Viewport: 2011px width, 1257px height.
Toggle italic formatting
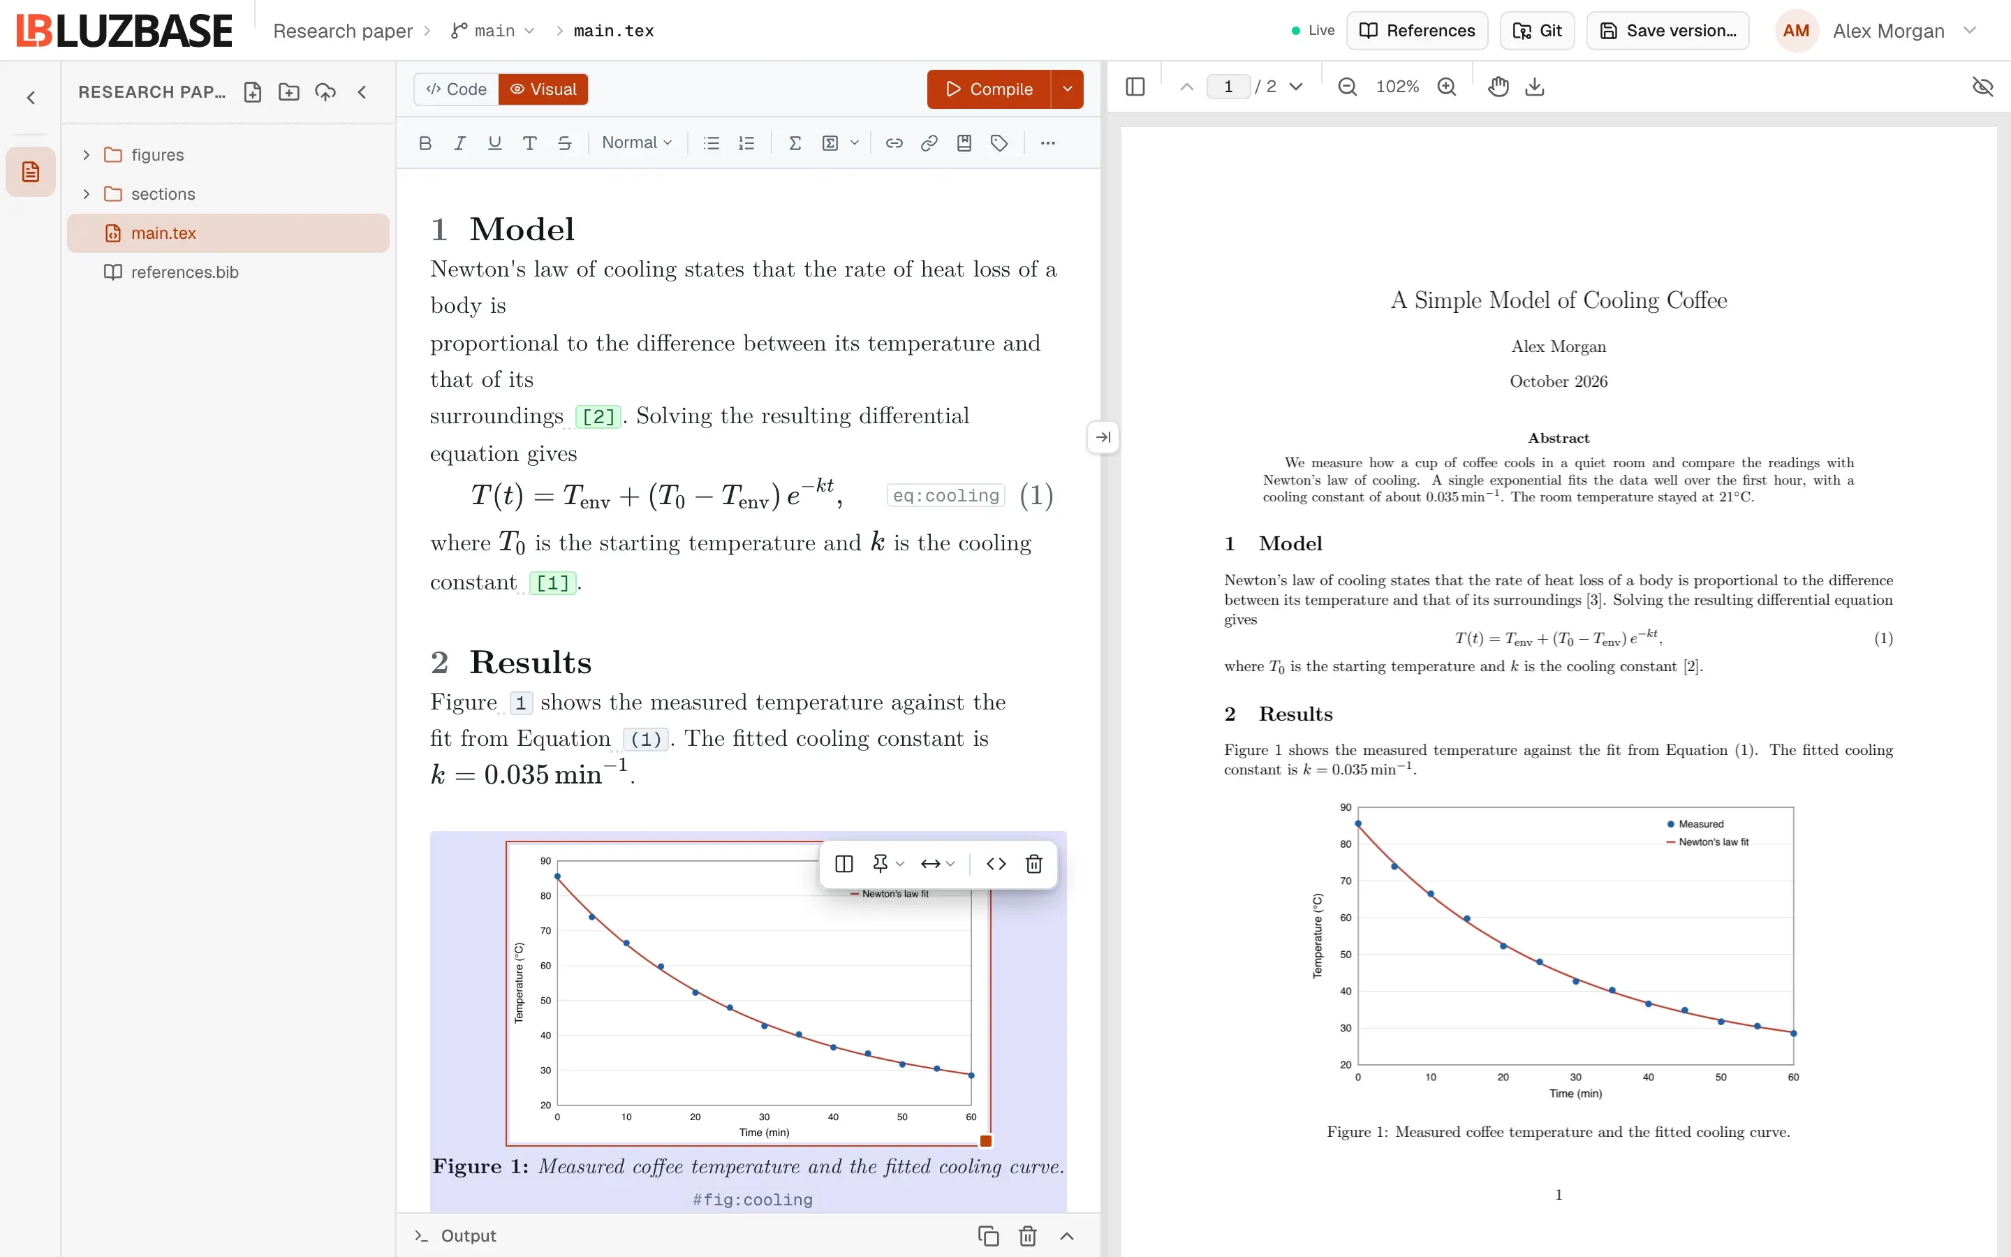tap(459, 143)
